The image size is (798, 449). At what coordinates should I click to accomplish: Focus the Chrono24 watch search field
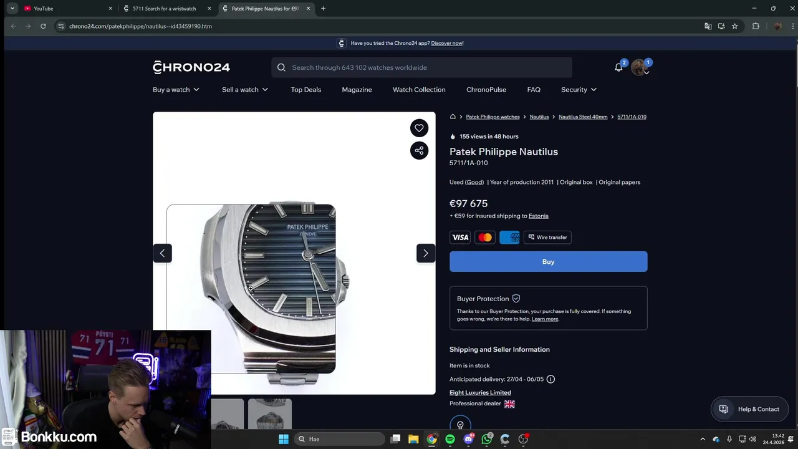click(x=421, y=67)
